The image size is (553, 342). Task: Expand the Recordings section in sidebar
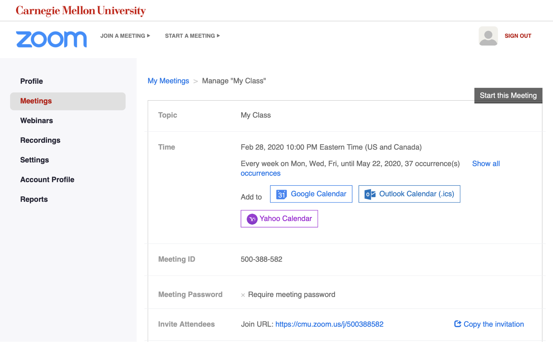(x=40, y=140)
